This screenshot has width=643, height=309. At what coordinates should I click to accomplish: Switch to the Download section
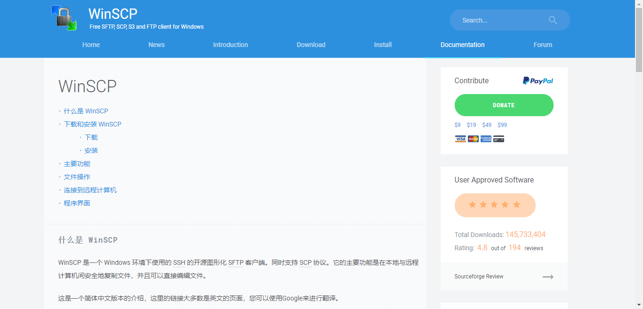point(311,45)
